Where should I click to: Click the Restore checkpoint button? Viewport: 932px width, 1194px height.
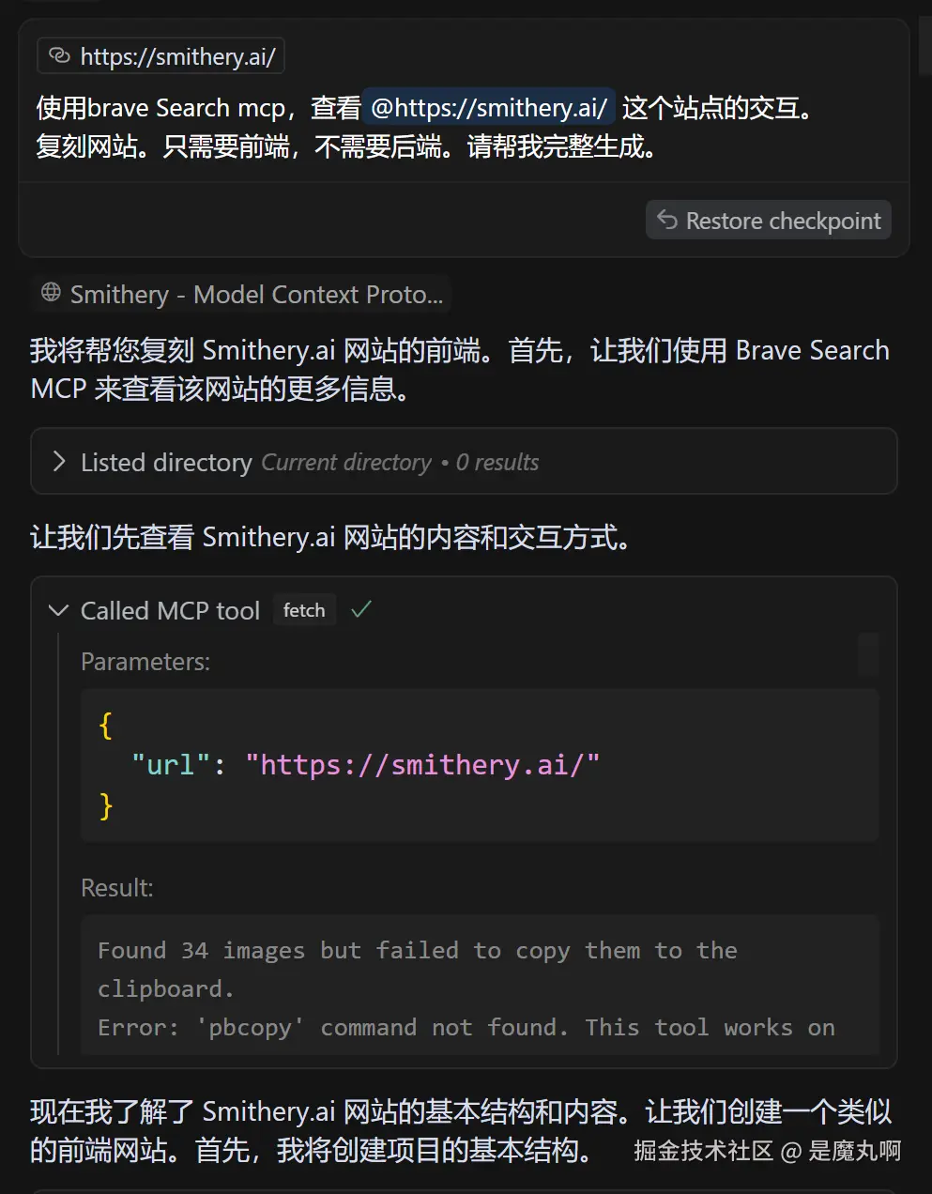(768, 220)
